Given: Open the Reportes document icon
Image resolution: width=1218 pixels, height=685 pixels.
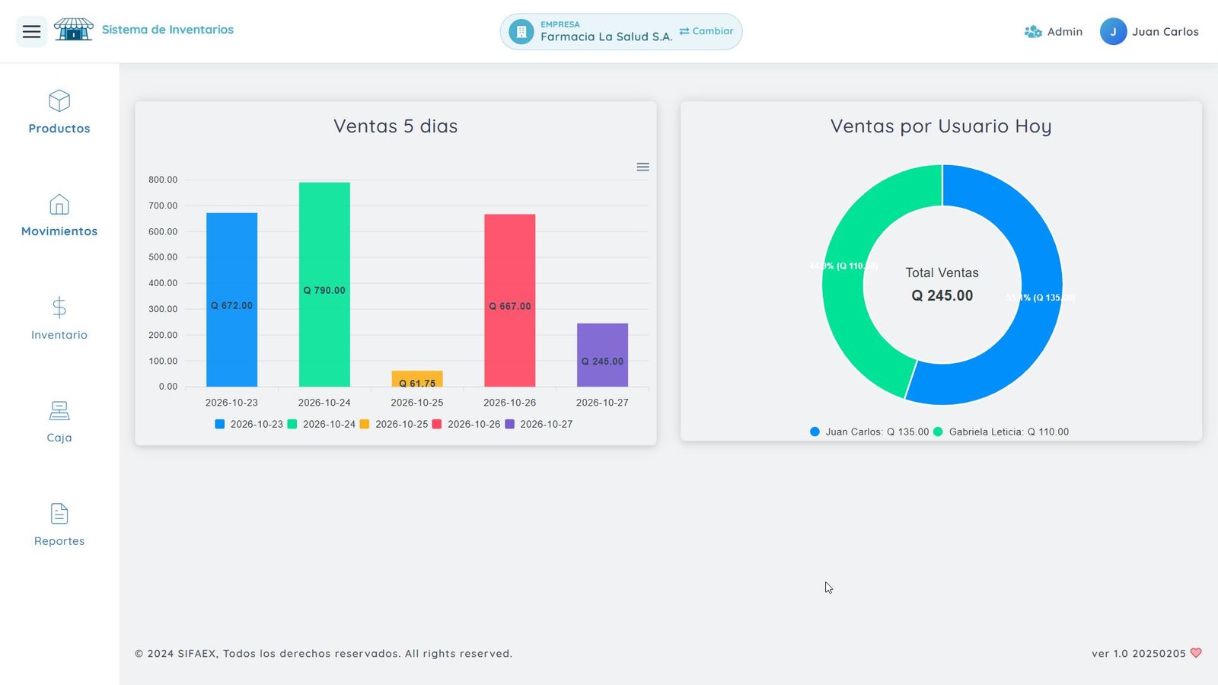Looking at the screenshot, I should tap(59, 514).
